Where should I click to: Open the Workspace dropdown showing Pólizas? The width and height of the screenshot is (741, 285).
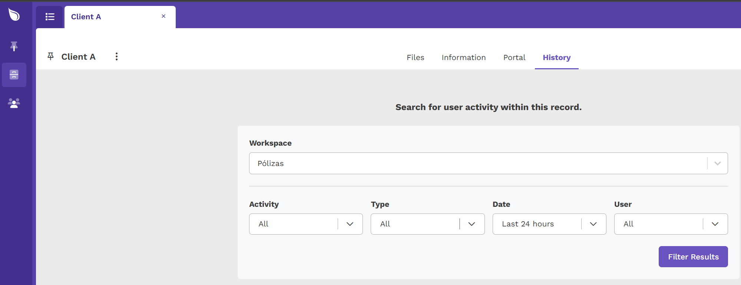[488, 163]
